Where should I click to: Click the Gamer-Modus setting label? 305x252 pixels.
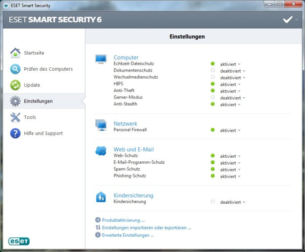[x=128, y=97]
